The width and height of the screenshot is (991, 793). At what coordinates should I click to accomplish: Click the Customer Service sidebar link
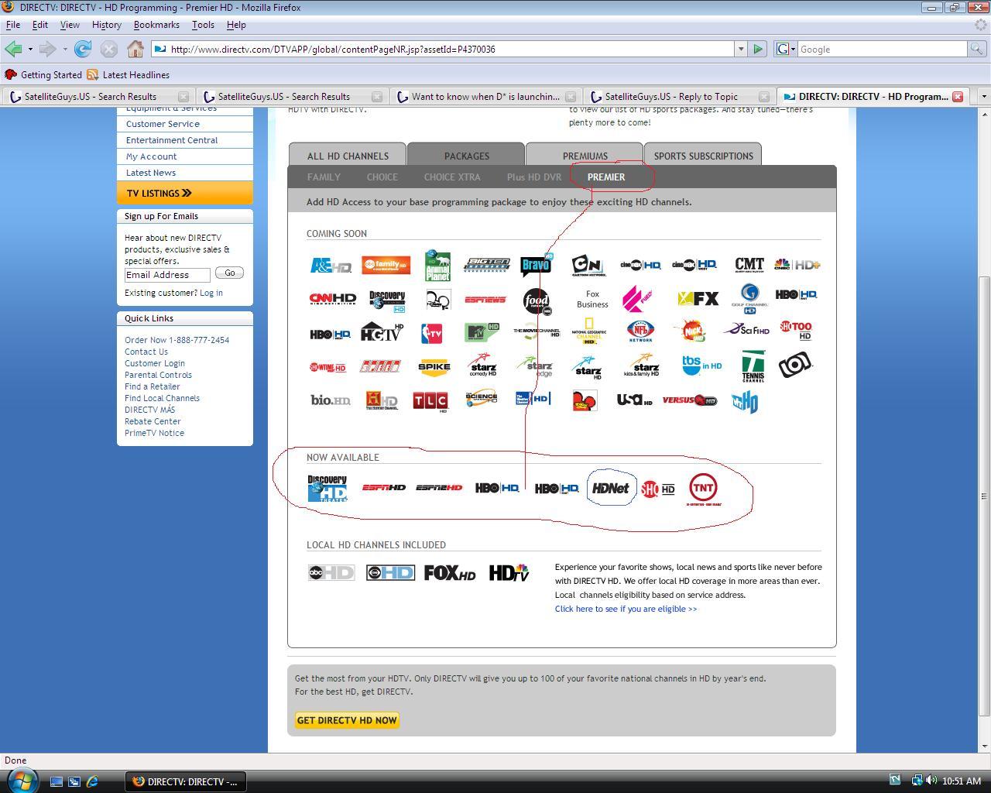pos(163,124)
